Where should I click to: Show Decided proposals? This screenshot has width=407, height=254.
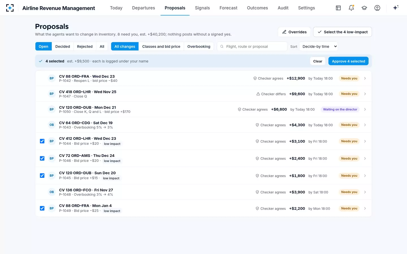pos(63,47)
